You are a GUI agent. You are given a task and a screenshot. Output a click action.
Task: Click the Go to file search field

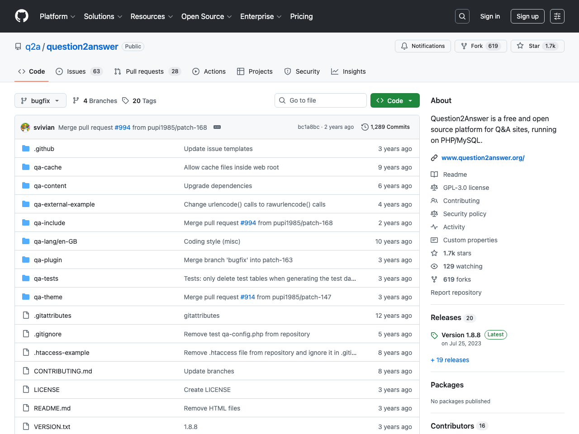320,100
